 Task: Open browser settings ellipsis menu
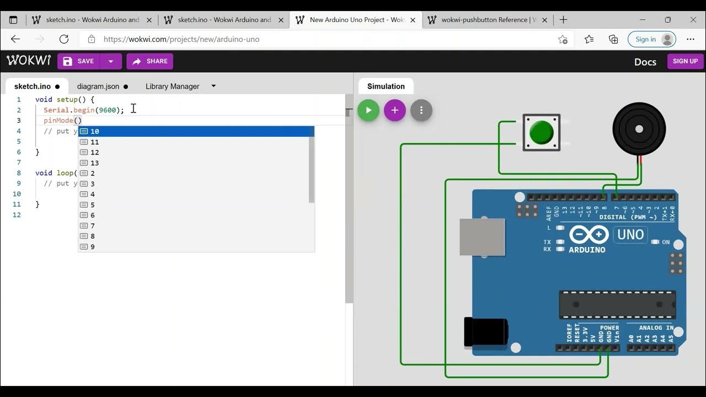[x=691, y=39]
